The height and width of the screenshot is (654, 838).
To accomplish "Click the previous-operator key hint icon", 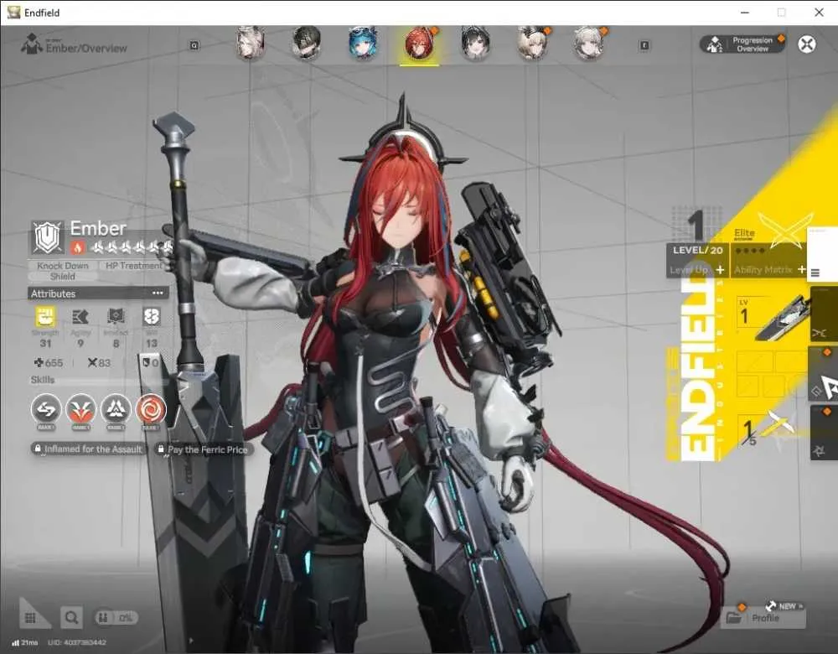I will [194, 45].
